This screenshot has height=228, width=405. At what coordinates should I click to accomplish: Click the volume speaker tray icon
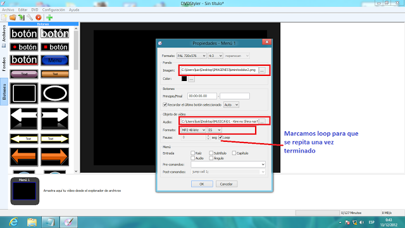coord(361,222)
